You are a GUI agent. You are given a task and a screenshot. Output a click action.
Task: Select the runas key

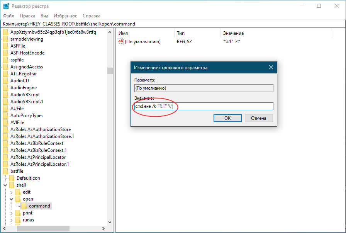[x=28, y=220]
